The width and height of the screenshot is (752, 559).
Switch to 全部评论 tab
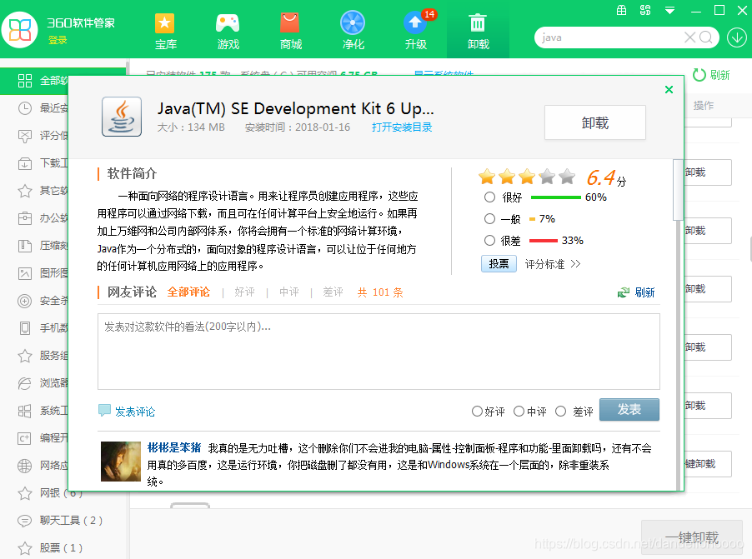188,292
